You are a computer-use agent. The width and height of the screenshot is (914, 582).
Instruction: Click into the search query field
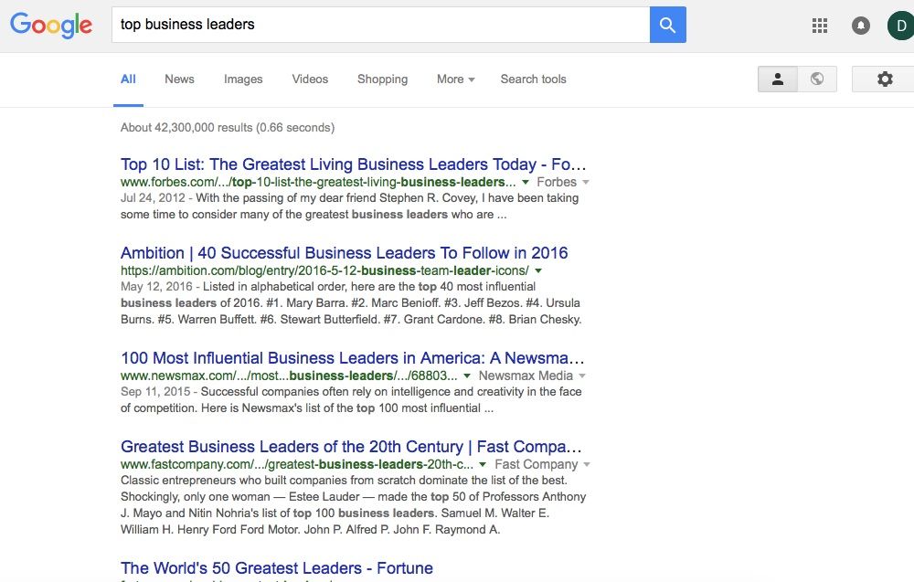point(379,25)
